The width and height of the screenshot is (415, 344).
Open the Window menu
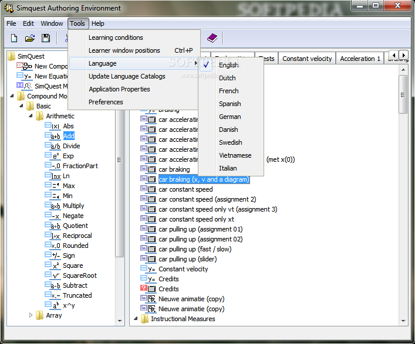point(52,23)
